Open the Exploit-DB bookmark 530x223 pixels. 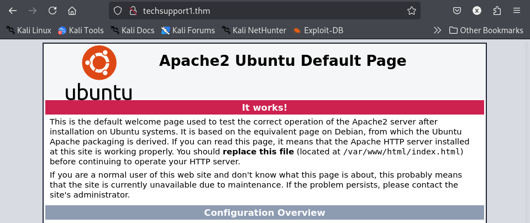[318, 30]
